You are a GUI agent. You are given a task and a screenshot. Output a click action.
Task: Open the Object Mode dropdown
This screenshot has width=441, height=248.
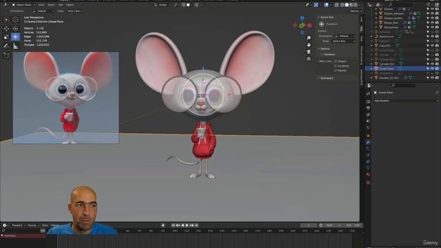[23, 5]
